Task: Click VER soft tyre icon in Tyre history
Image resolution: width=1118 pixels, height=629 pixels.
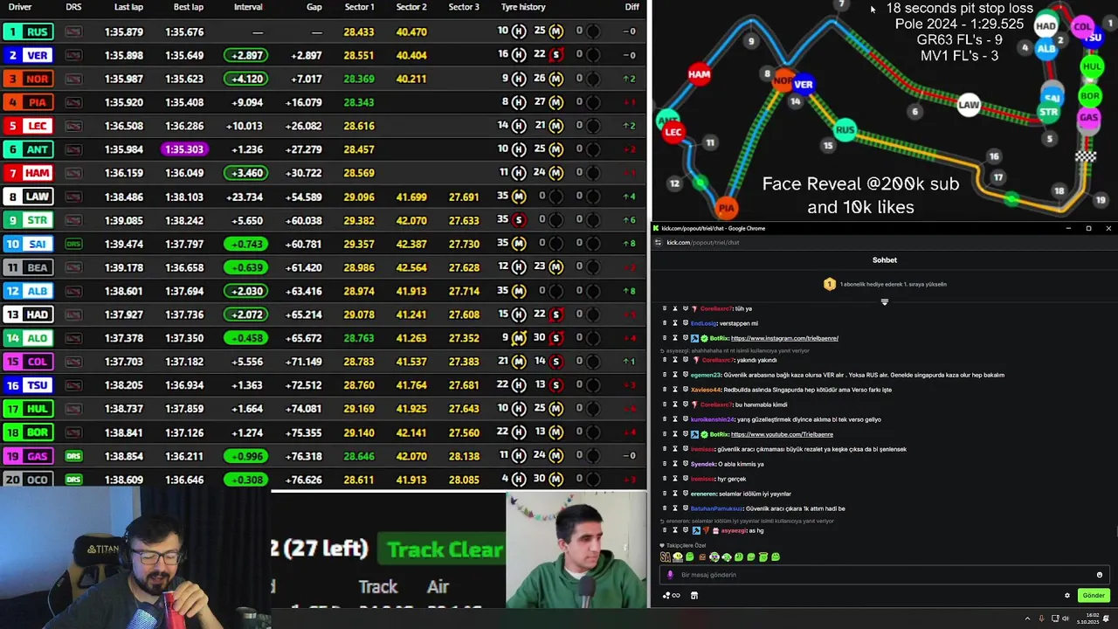Action: (556, 55)
